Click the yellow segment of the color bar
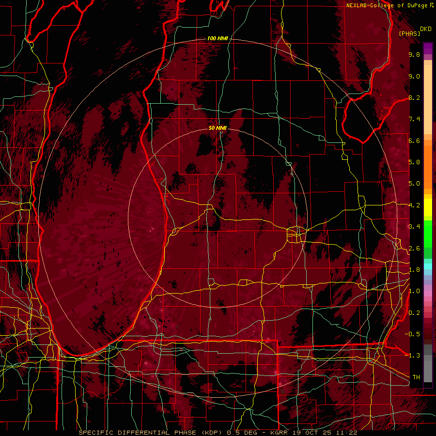 point(428,207)
